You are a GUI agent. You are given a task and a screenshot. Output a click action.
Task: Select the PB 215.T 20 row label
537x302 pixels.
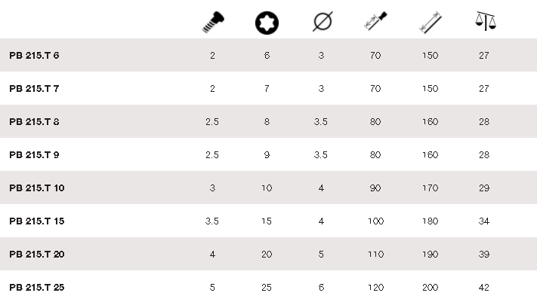37,255
